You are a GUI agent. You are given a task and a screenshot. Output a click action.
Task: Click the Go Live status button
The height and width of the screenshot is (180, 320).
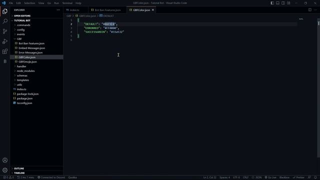click(270, 177)
